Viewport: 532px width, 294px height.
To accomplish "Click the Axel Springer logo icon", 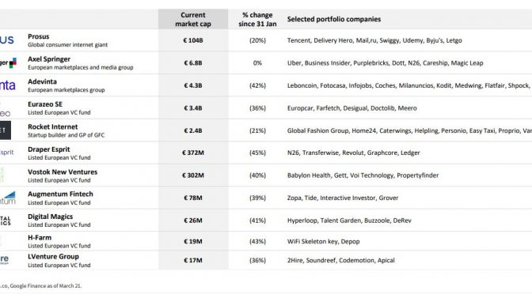I will coord(8,62).
